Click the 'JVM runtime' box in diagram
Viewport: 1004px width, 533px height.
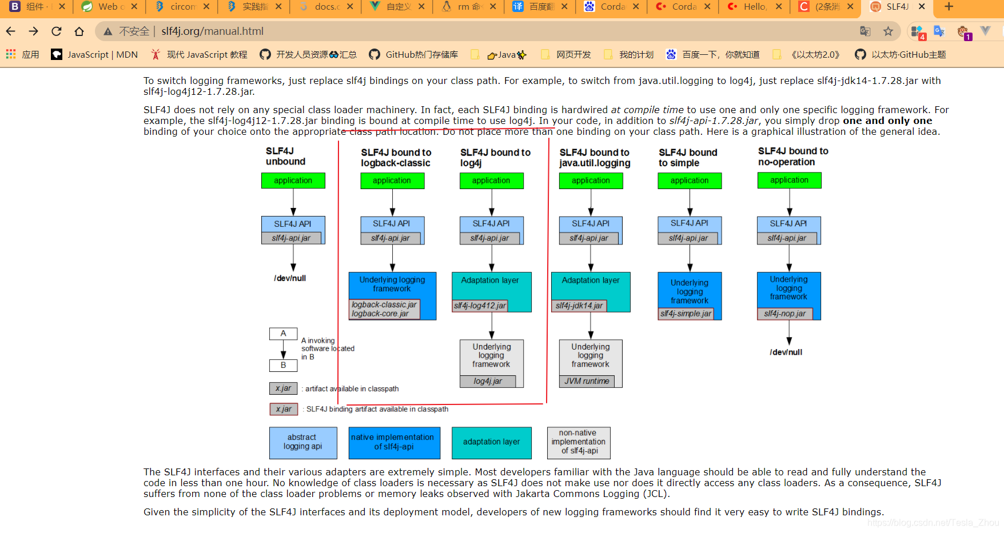click(587, 381)
